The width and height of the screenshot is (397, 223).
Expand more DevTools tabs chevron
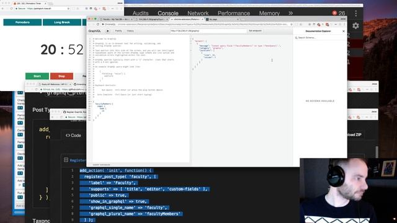(291, 13)
